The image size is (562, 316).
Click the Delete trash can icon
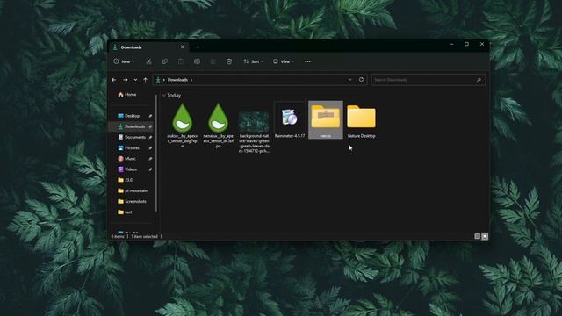[229, 61]
